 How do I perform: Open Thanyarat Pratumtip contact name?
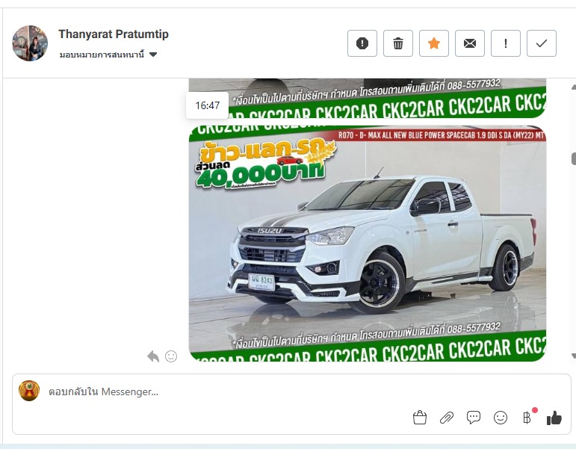pos(113,34)
